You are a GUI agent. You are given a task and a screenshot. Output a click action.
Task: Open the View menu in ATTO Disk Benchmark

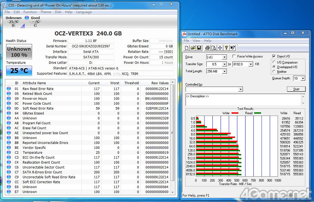pyautogui.click(x=196, y=40)
